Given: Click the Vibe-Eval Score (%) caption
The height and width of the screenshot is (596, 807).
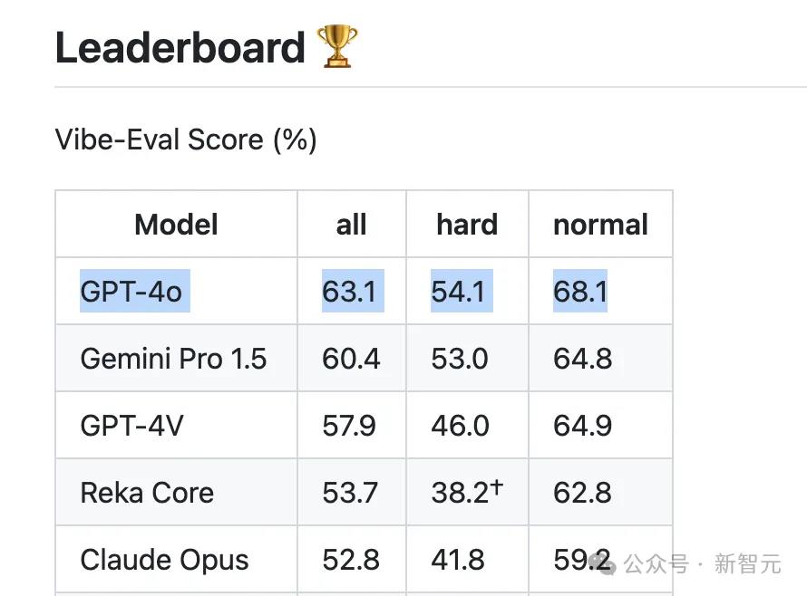Looking at the screenshot, I should 186,139.
